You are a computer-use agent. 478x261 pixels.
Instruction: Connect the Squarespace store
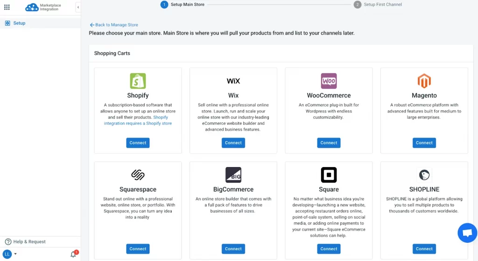click(x=138, y=249)
